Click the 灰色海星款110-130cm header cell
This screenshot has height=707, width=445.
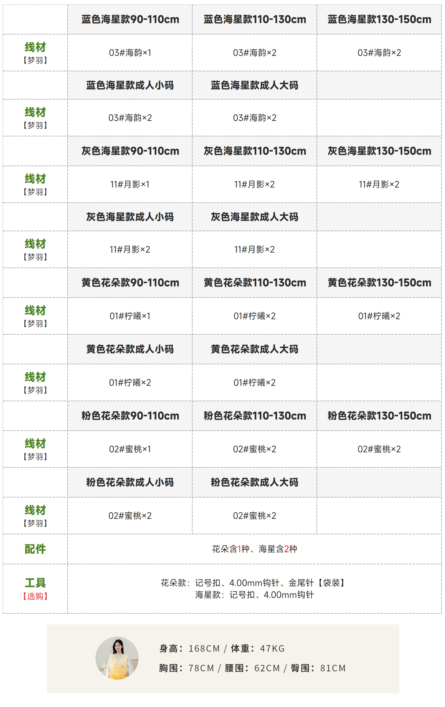click(254, 151)
